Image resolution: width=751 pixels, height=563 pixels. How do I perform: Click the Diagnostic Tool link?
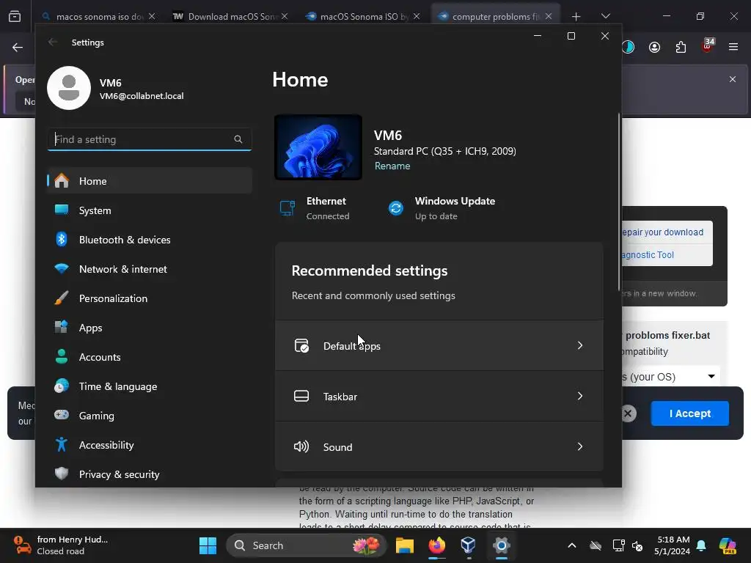[x=648, y=255]
